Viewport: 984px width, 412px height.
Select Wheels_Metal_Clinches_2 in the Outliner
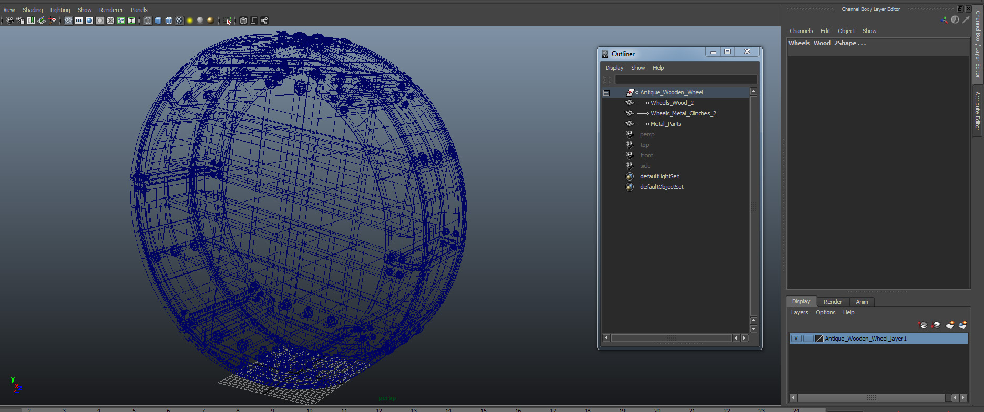(x=683, y=113)
